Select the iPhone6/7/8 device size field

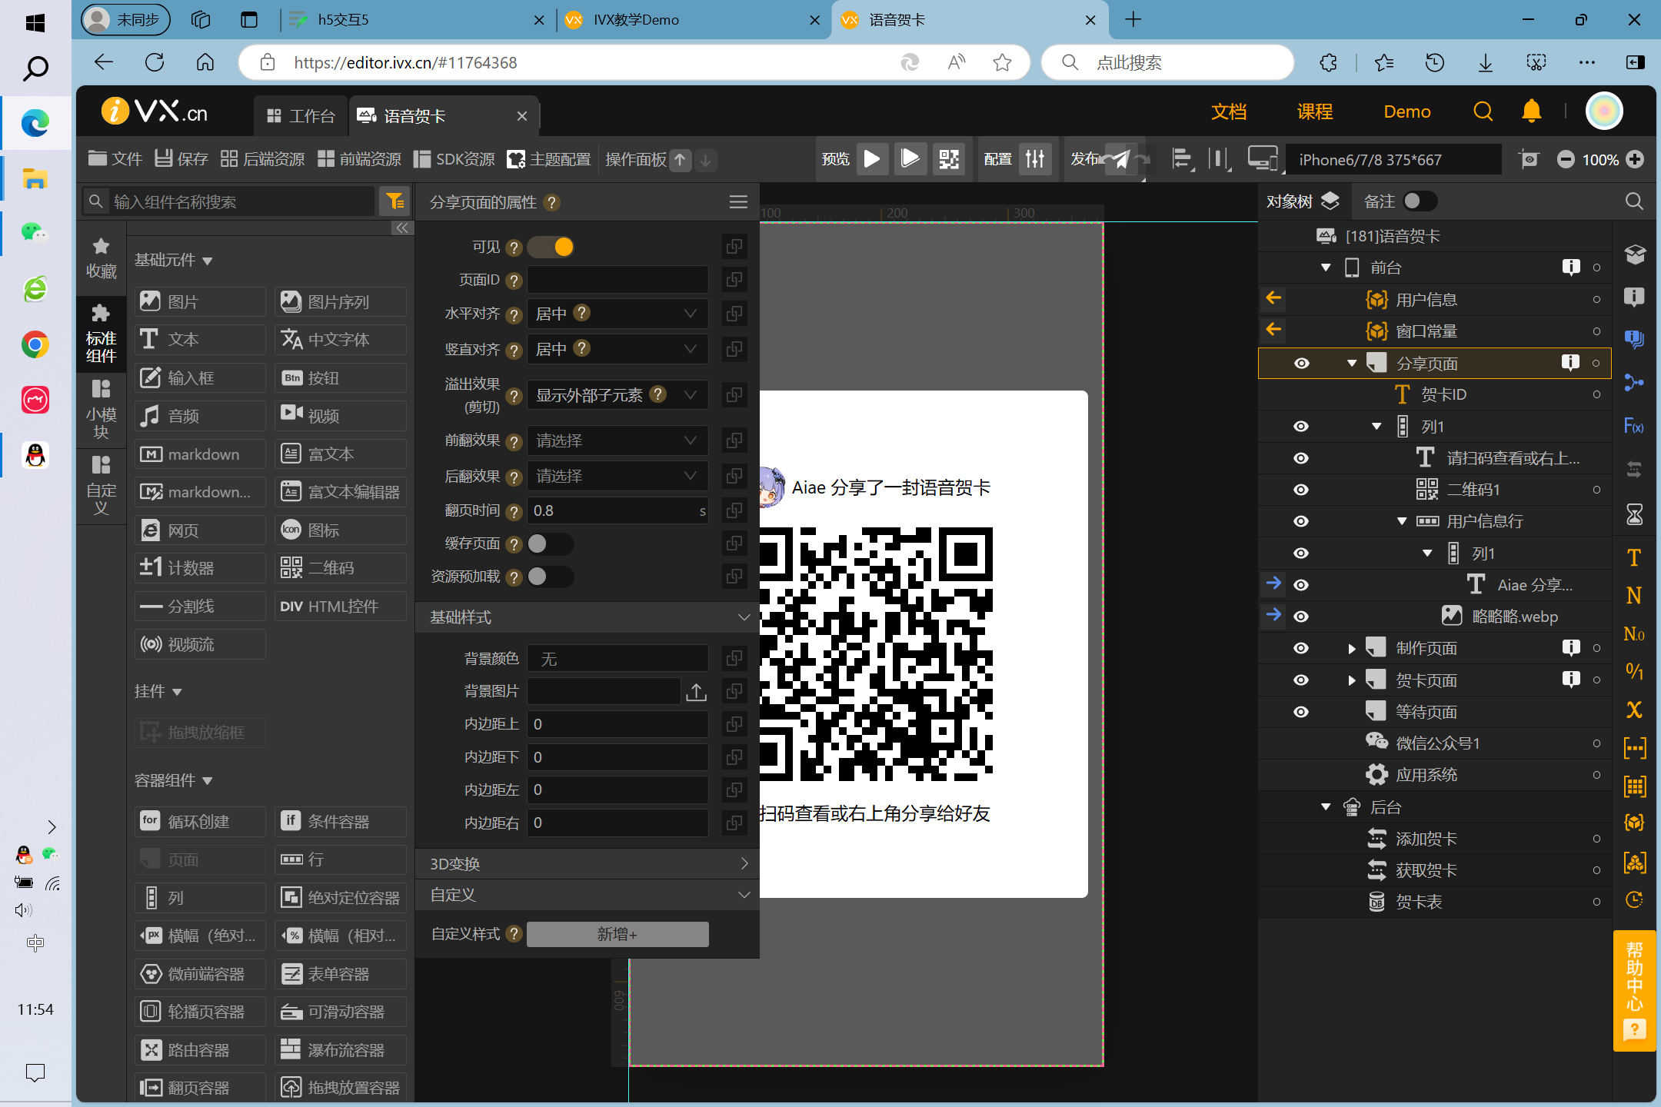1393,159
